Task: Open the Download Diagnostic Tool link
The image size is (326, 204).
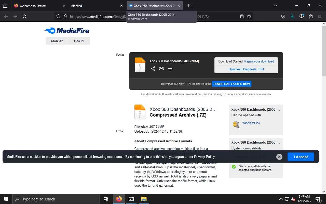Action: (246, 69)
